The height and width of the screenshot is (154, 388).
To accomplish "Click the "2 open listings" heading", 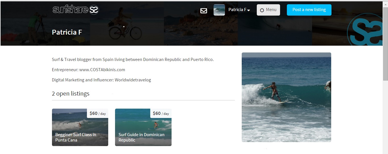I will tap(71, 94).
